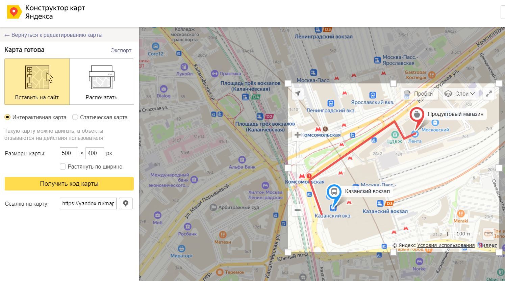Screen dimensions: 505x281
Task: Enable Растянуть по ширине checkbox
Action: click(62, 167)
